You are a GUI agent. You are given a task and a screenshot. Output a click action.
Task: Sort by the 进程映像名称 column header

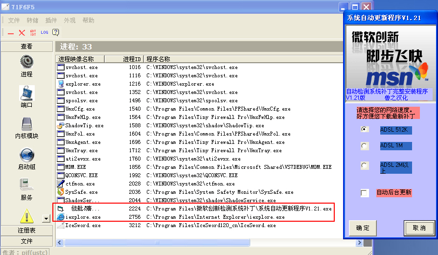[80, 59]
